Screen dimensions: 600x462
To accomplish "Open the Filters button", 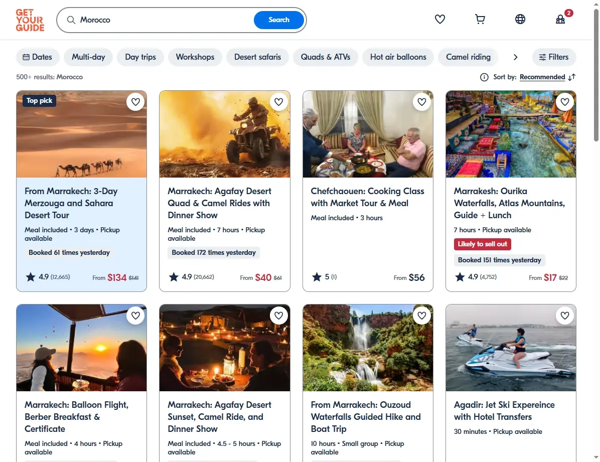I will 554,57.
